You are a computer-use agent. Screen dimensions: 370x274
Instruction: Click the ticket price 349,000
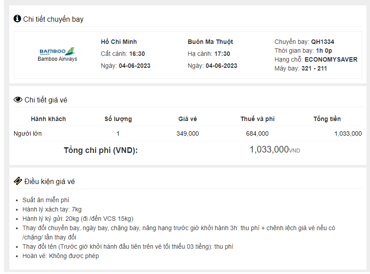[x=188, y=133]
